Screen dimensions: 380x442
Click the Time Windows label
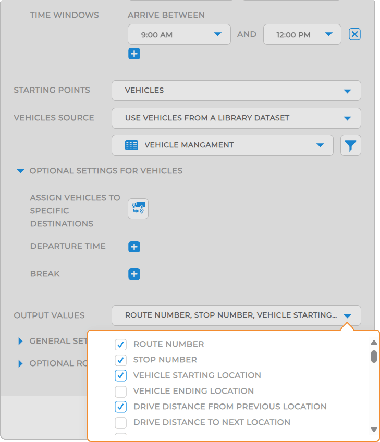coord(64,15)
